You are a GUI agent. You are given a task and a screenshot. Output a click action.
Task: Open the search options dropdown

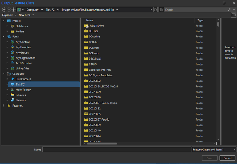click(234, 9)
